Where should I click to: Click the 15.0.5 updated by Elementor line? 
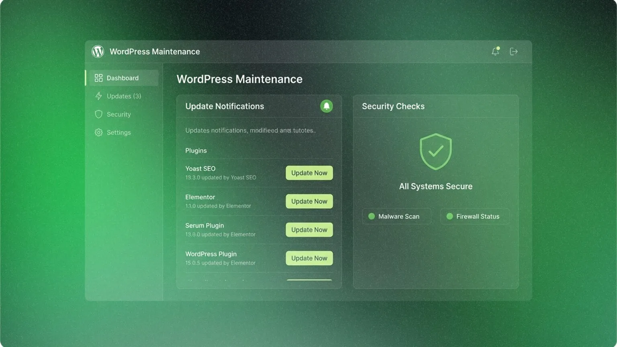point(220,263)
